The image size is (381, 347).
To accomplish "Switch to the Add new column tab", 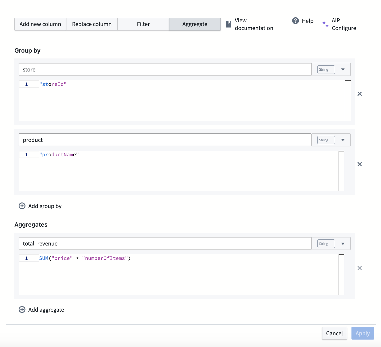I will (40, 24).
